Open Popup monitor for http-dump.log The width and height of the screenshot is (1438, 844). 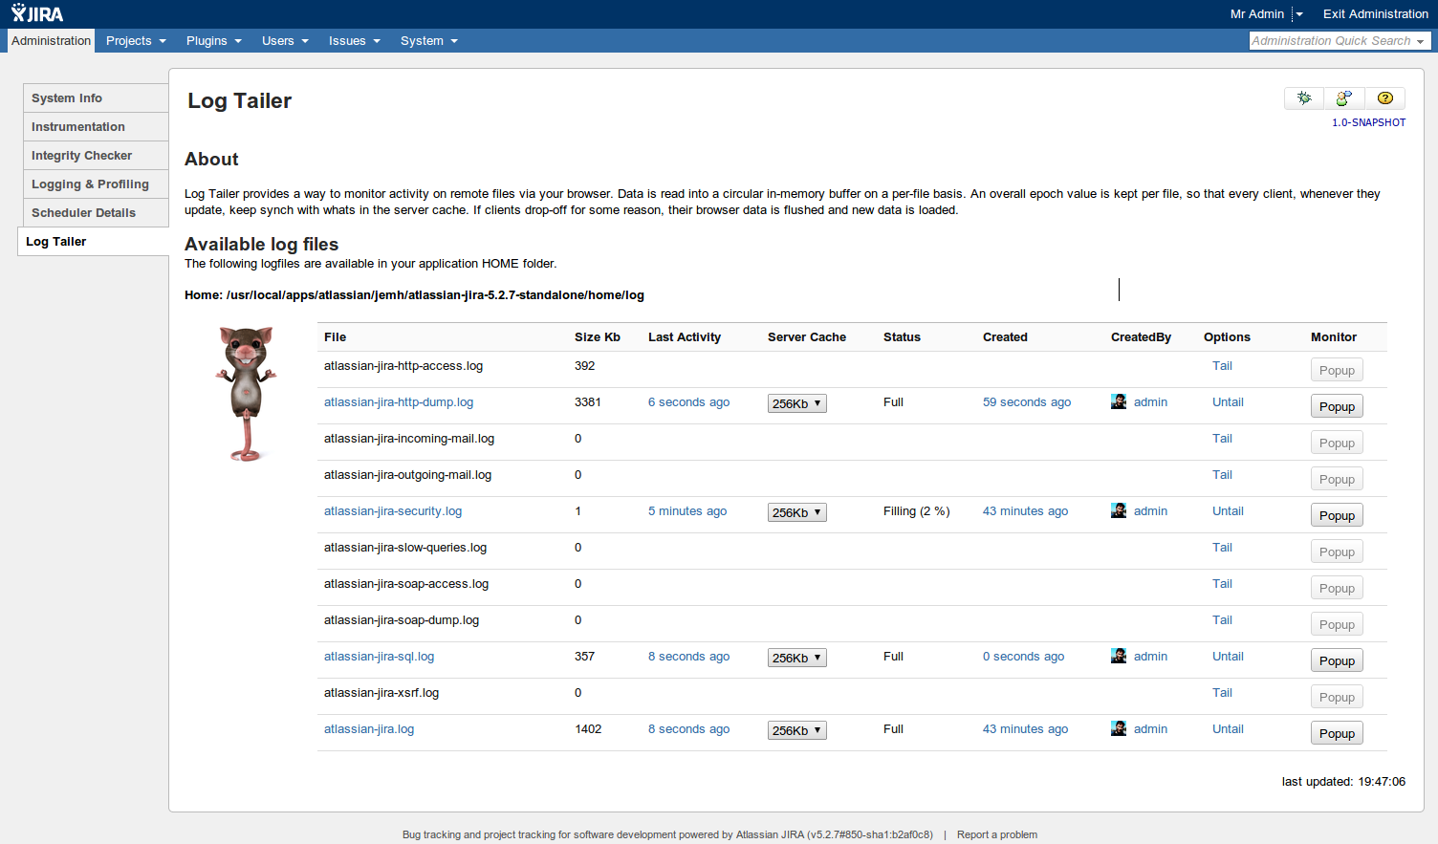coord(1337,406)
